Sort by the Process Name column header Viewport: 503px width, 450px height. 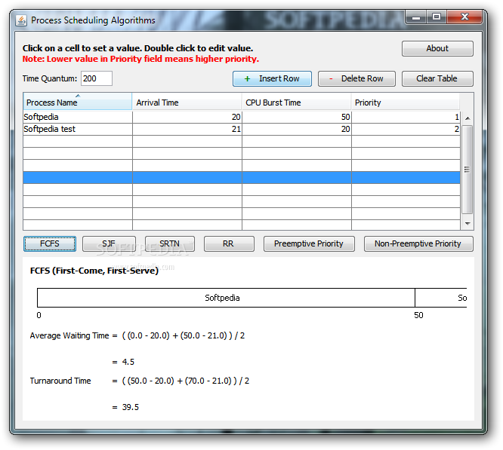[x=78, y=102]
